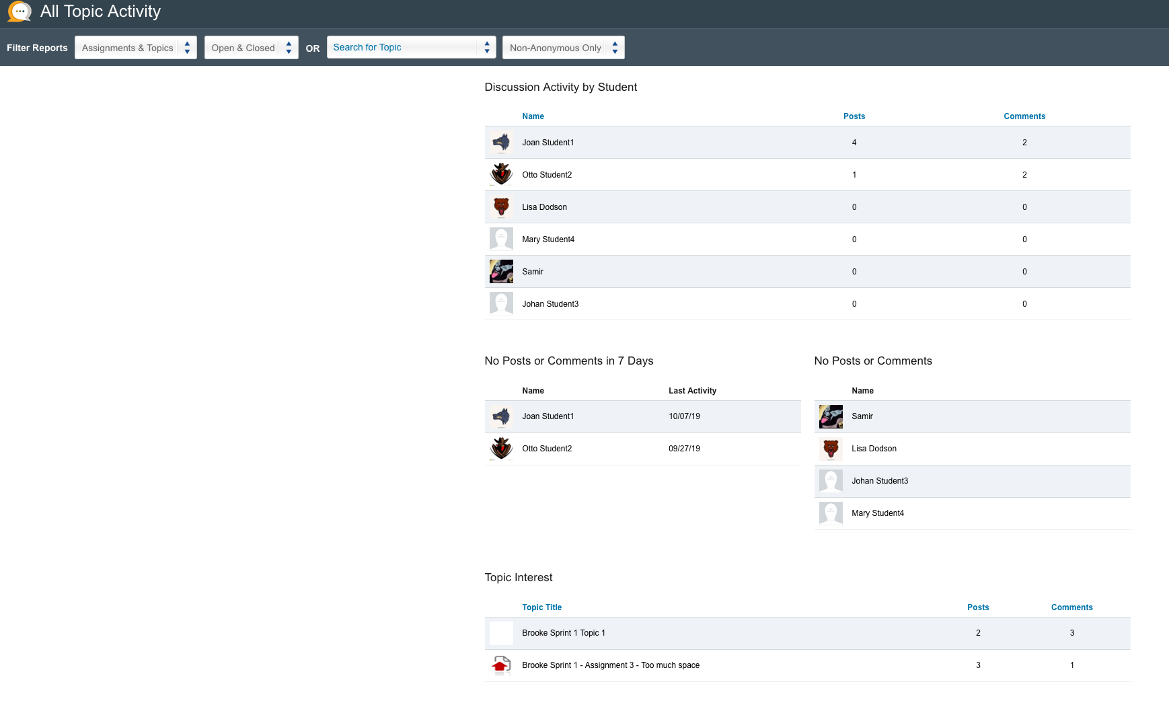
Task: Sort students by Name column header
Action: click(533, 116)
